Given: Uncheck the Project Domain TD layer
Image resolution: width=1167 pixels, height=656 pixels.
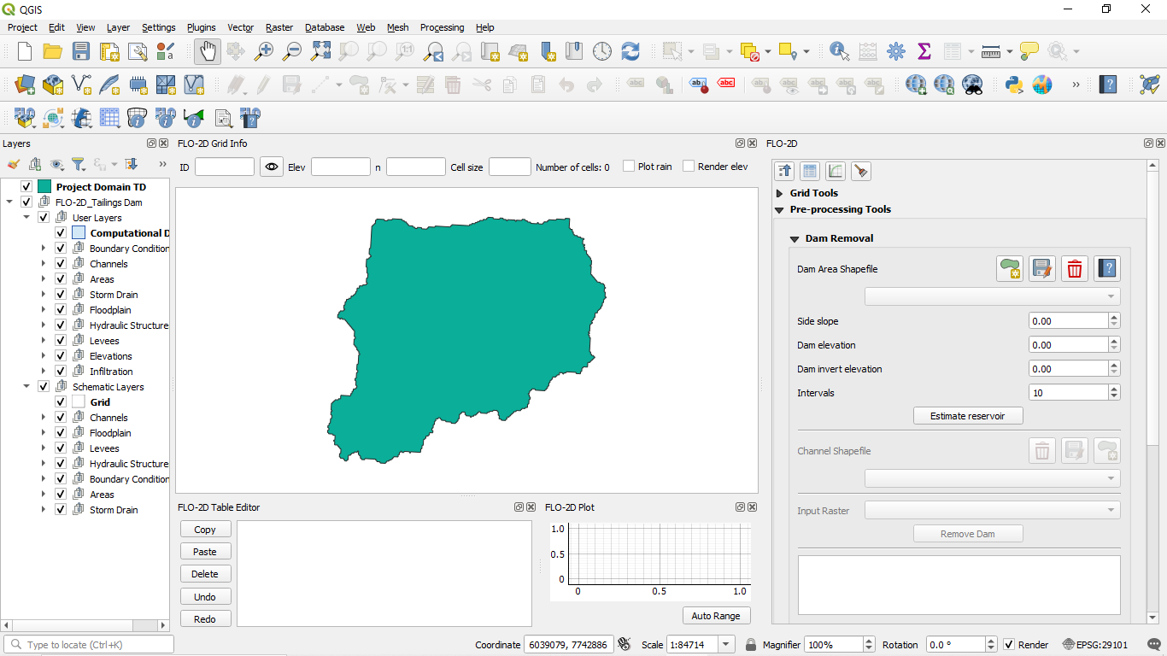Looking at the screenshot, I should click(26, 187).
